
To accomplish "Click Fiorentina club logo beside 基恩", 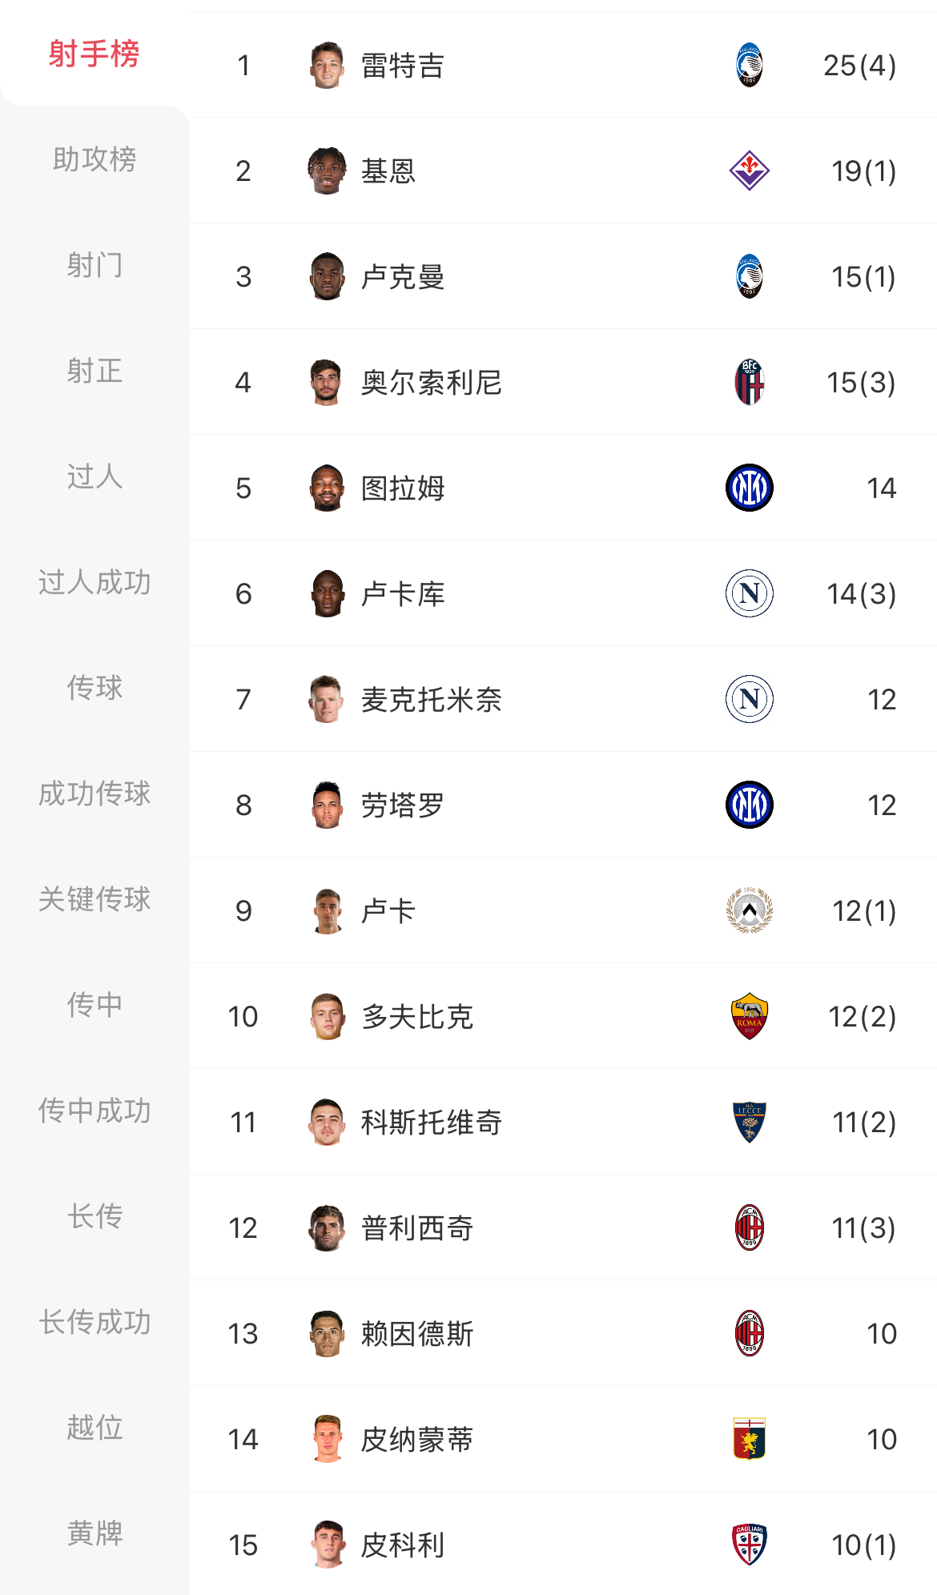I will point(749,171).
